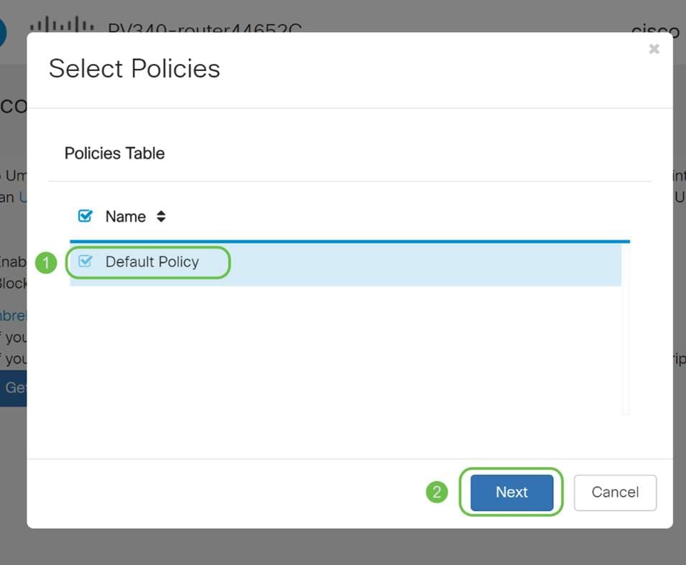Uncheck the Default Policy checkbox

(85, 262)
